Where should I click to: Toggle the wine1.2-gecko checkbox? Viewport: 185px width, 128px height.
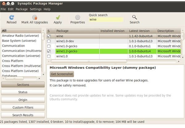(x=49, y=51)
